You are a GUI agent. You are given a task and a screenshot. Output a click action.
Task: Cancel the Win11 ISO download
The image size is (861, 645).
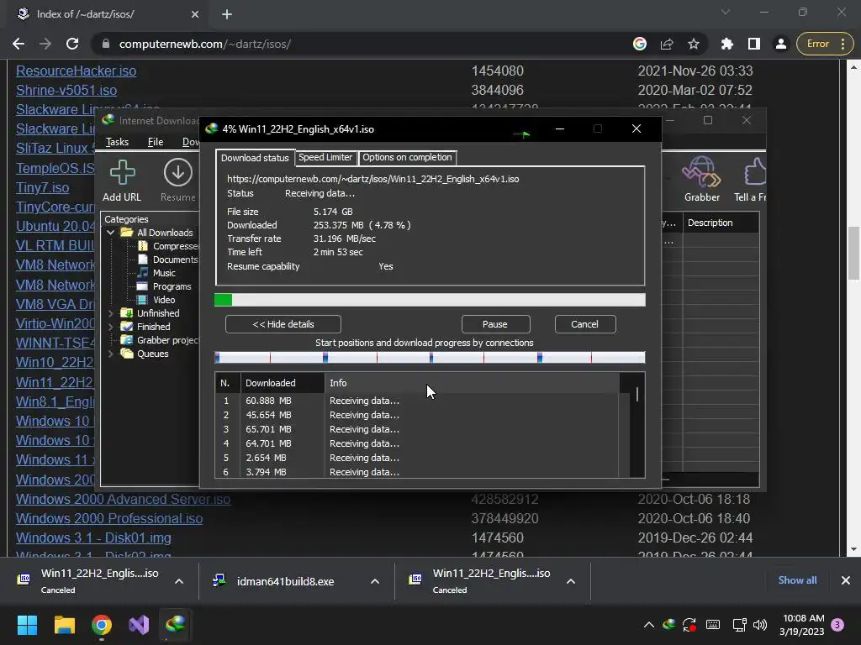point(585,324)
